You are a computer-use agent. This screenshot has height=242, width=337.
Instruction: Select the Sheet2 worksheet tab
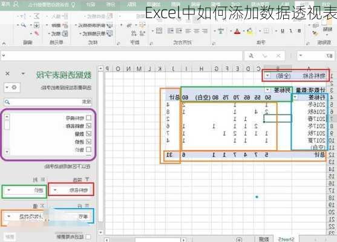click(286, 239)
